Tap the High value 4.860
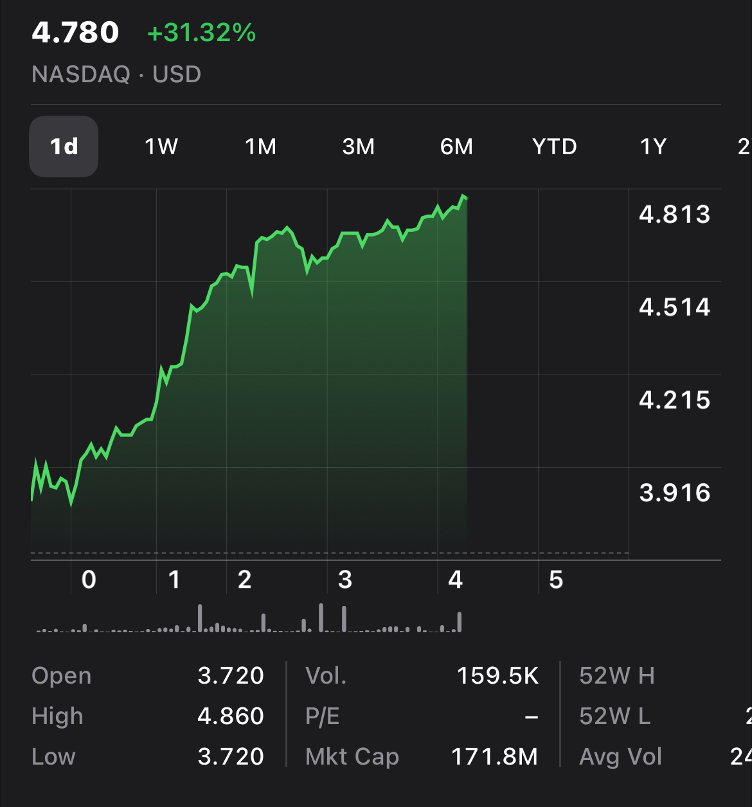This screenshot has height=807, width=752. (231, 716)
